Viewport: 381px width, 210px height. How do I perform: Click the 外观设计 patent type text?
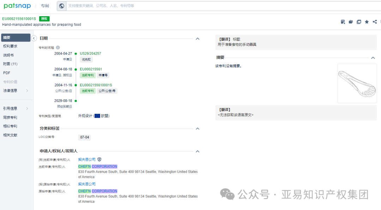click(x=85, y=116)
